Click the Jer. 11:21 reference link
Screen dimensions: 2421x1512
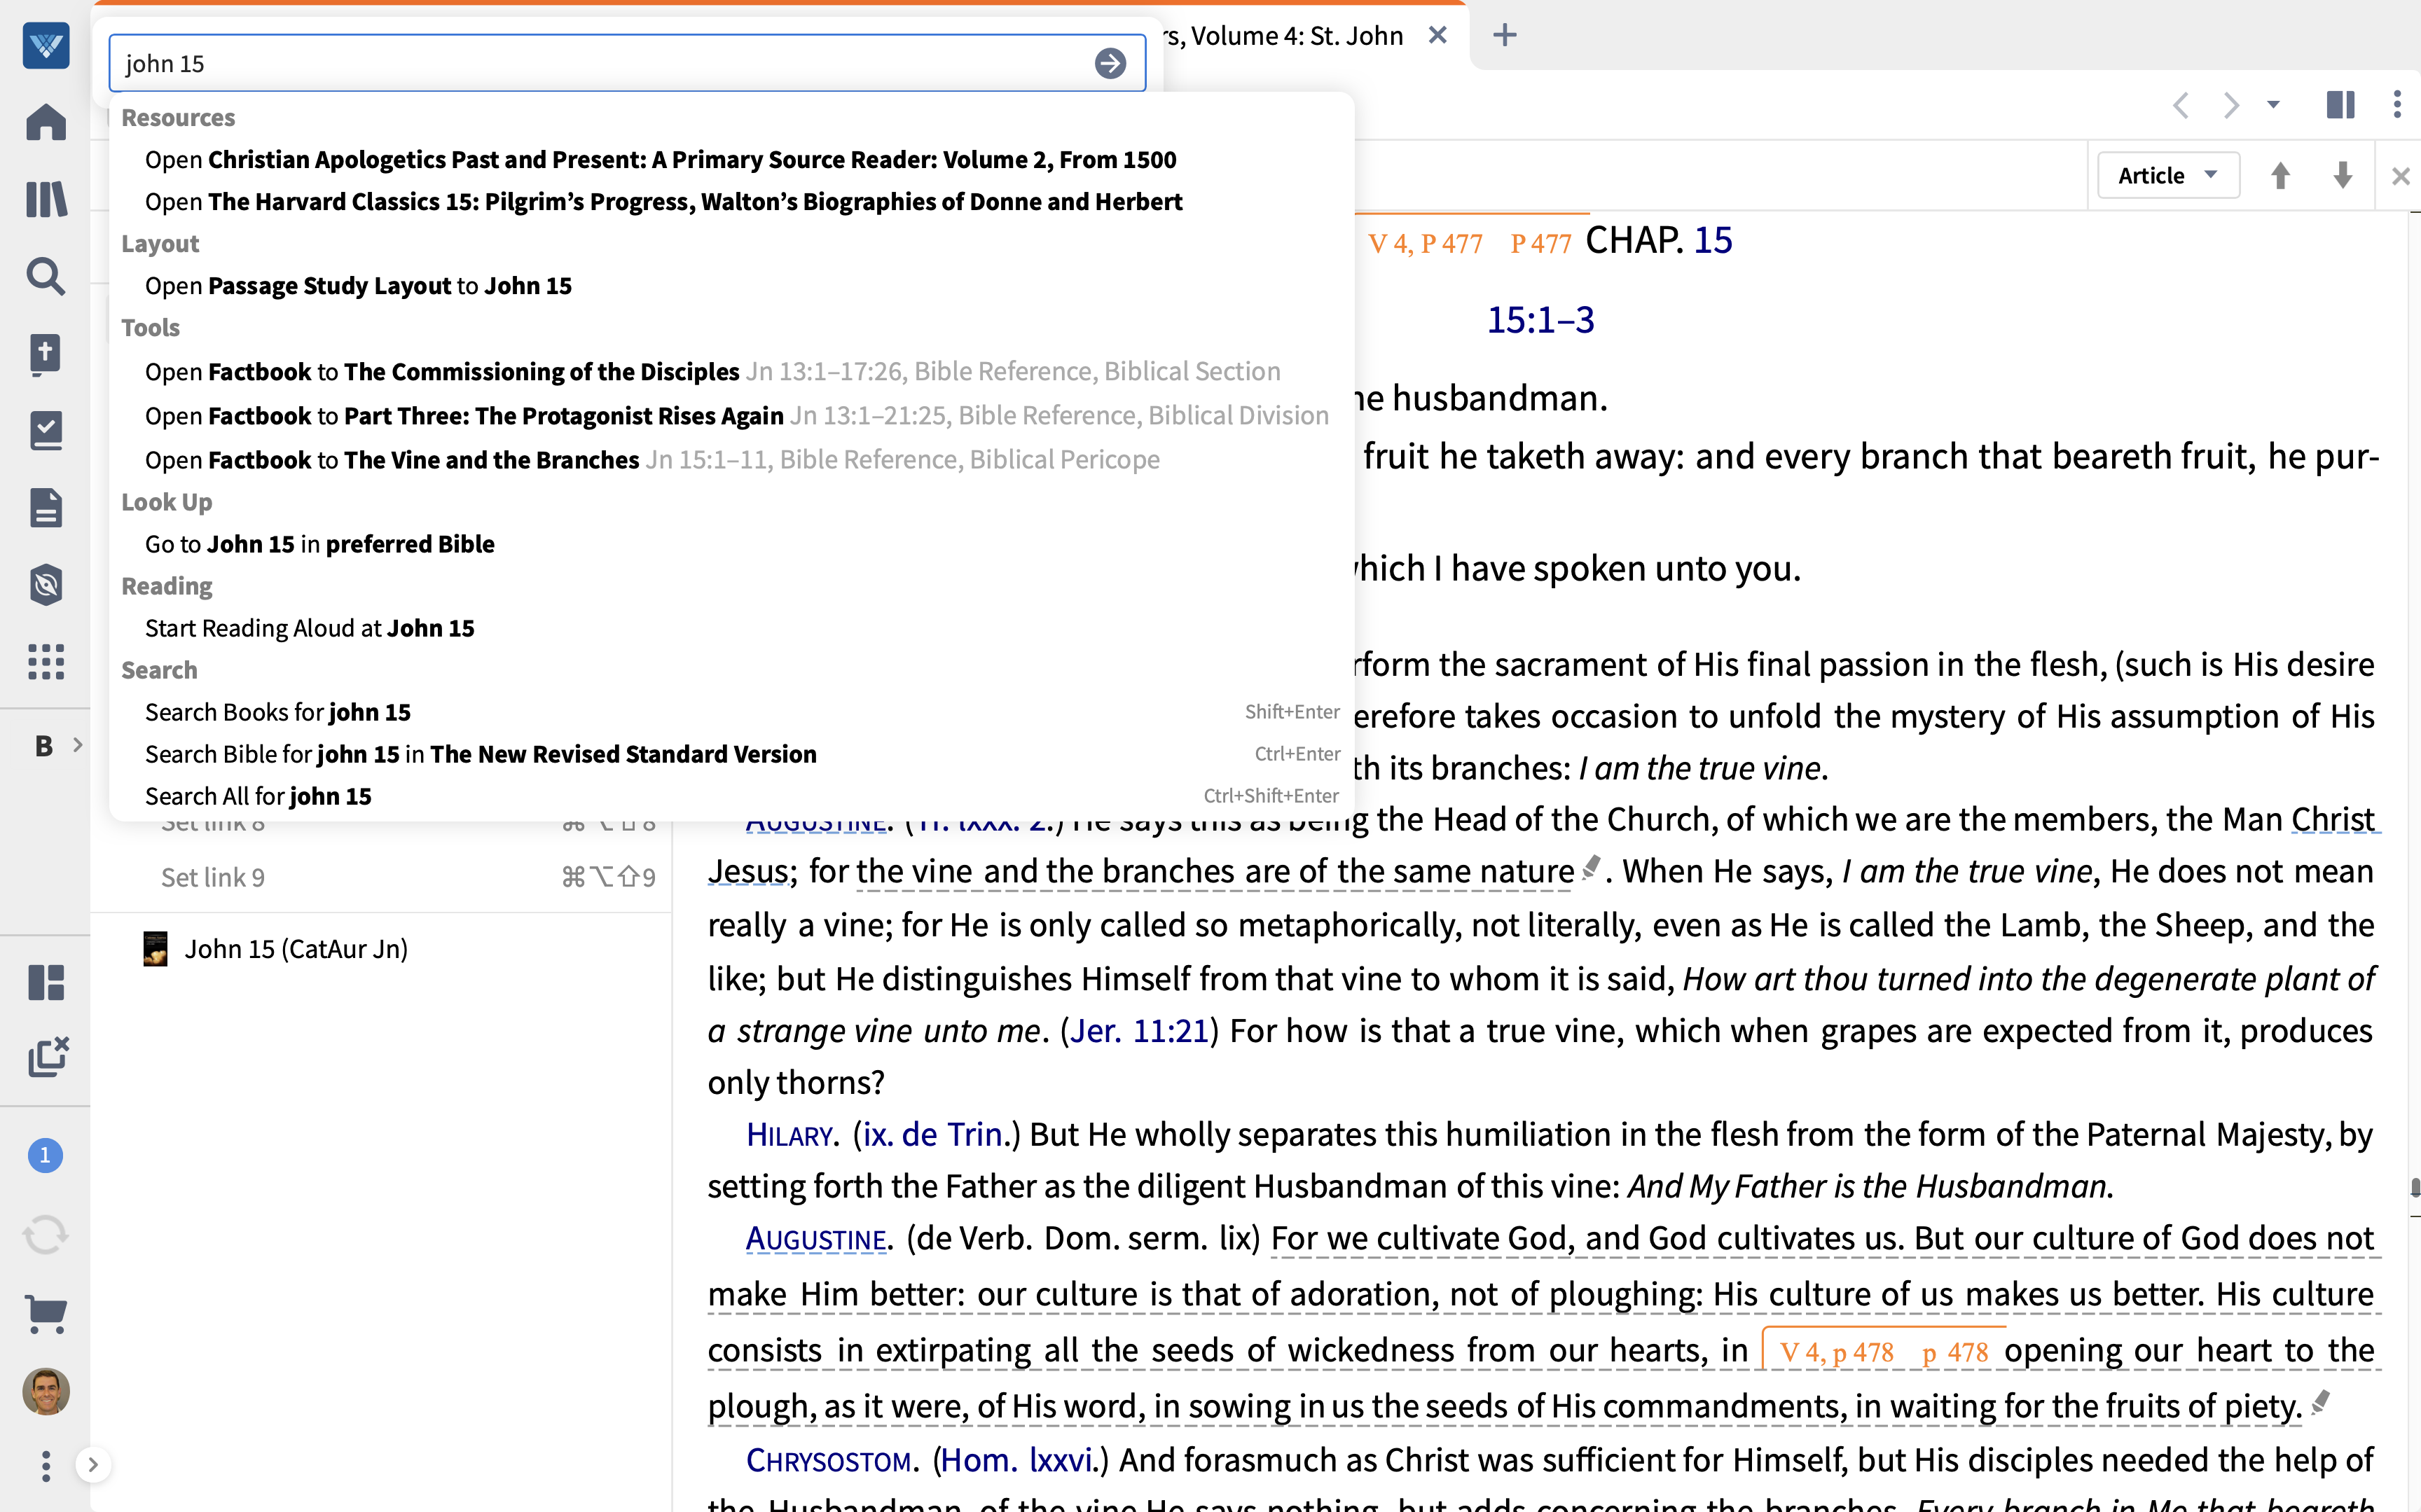pos(1139,1031)
